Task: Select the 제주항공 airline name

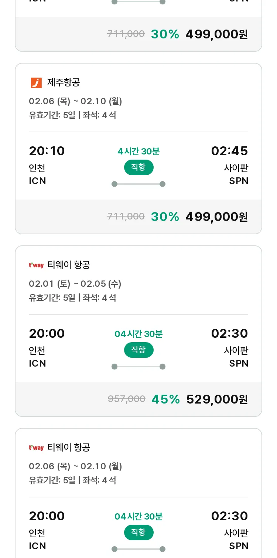Action: click(x=64, y=82)
